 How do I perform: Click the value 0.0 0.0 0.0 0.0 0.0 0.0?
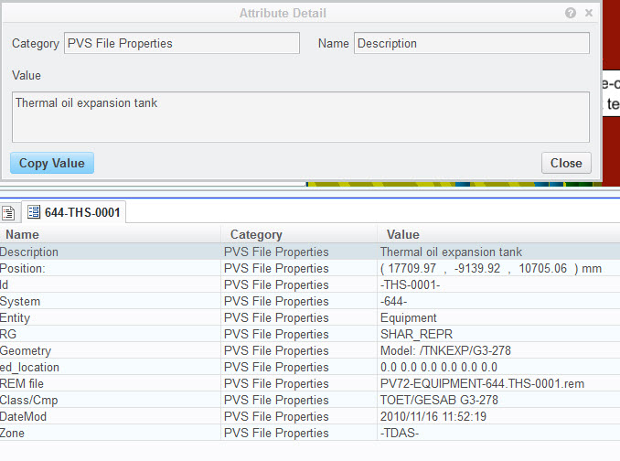[x=439, y=368]
